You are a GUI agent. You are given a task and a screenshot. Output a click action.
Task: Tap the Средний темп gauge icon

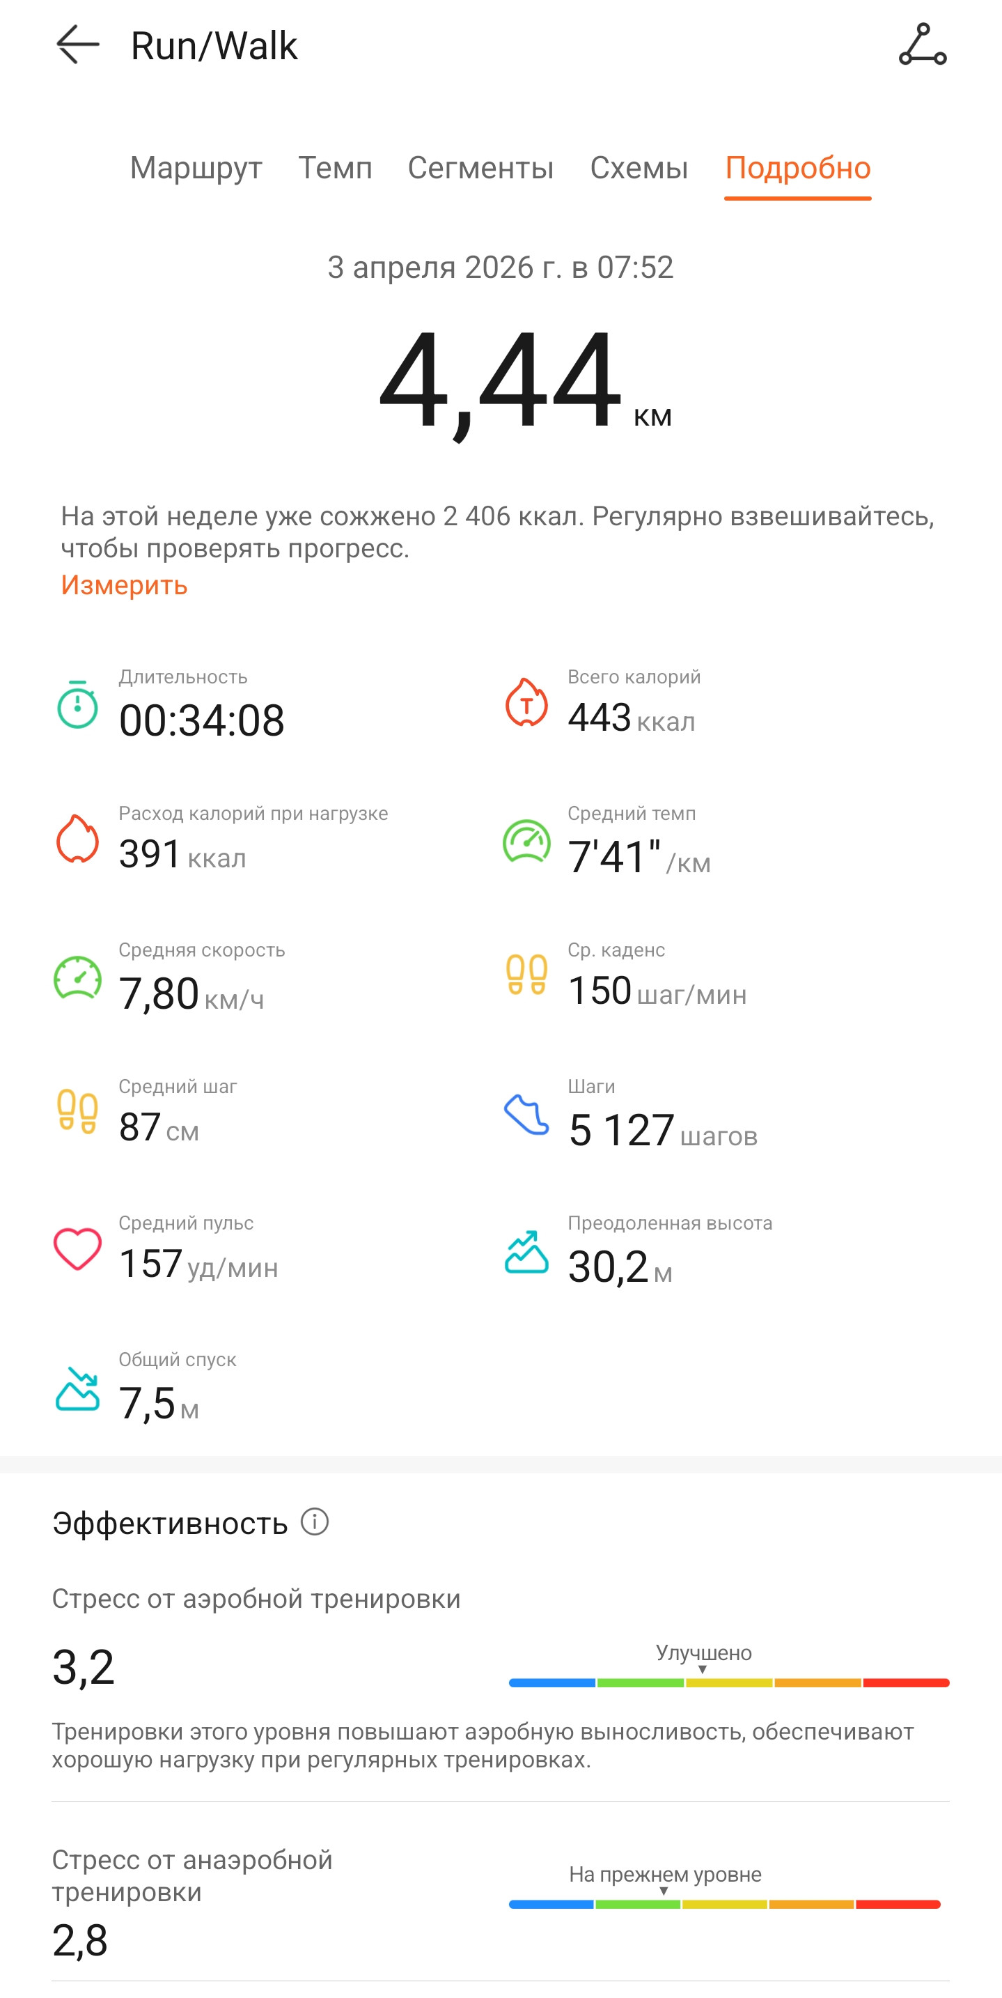click(526, 841)
